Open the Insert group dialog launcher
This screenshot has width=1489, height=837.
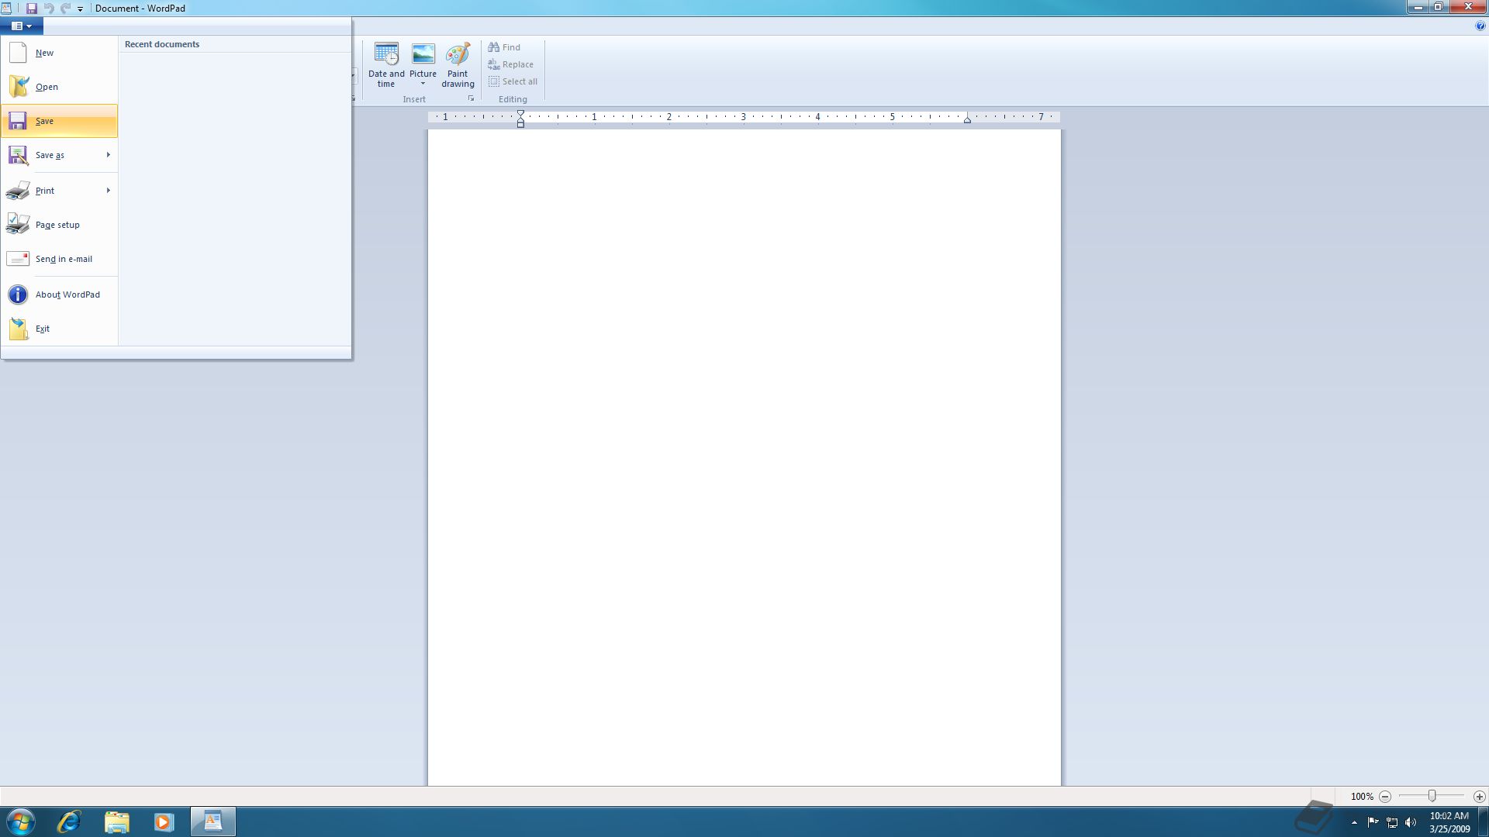click(x=471, y=99)
